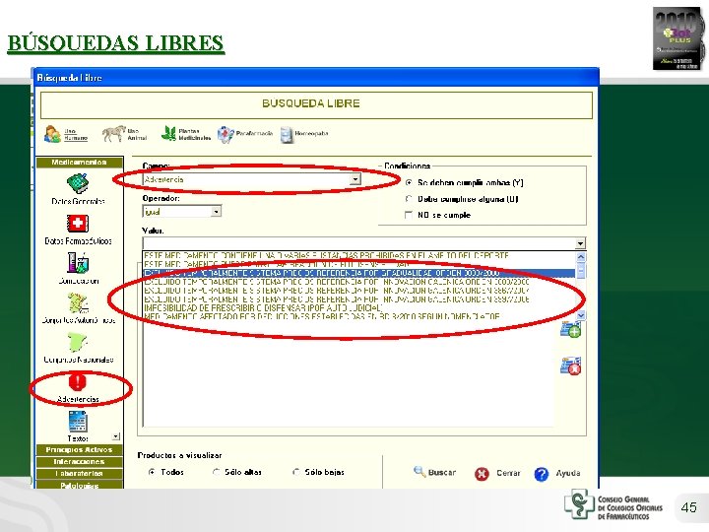Screen dimensions: 709x532
Task: Open the Conjuntos Autonómicos sidebar icon
Action: 78,302
